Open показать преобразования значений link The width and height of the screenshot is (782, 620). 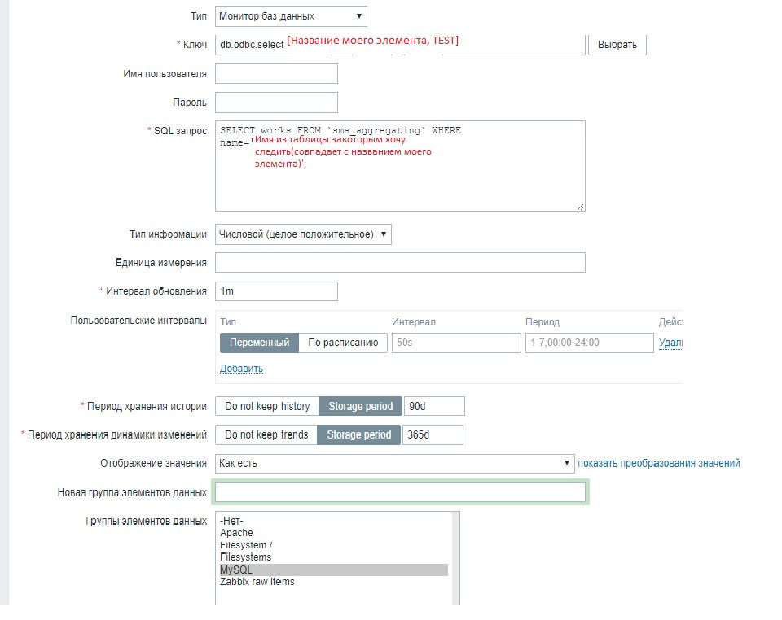(658, 463)
